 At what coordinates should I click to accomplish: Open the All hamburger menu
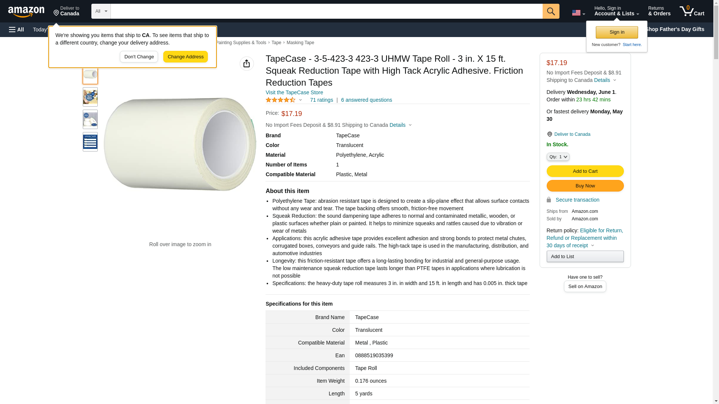(x=16, y=30)
